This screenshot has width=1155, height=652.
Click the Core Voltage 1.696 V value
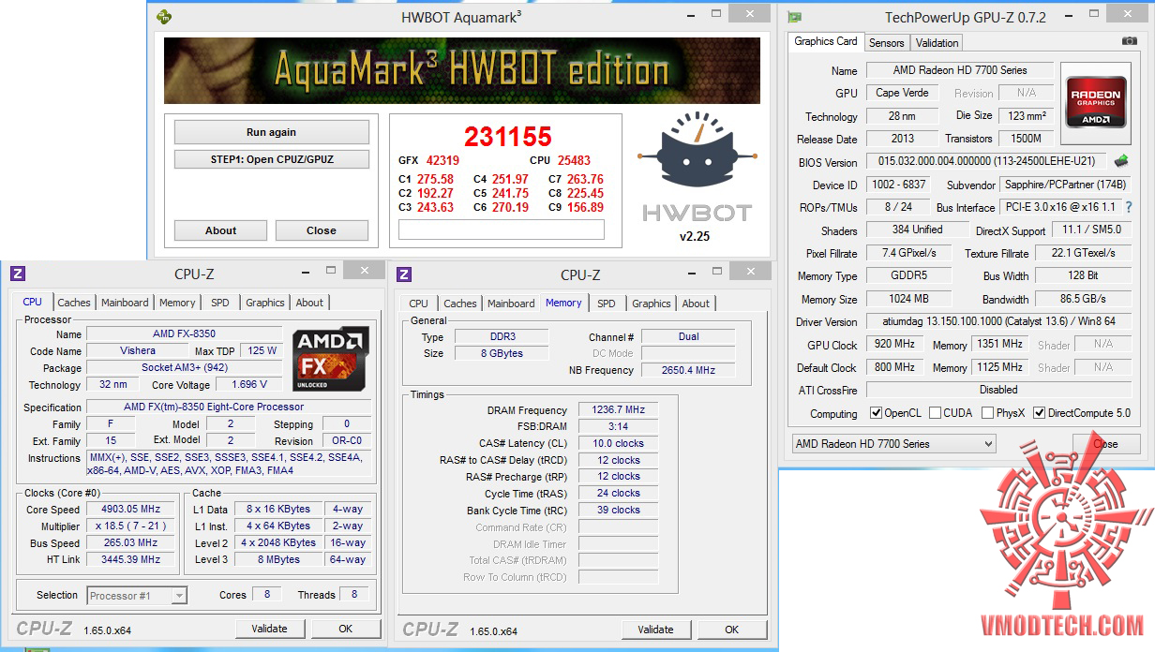coord(248,384)
